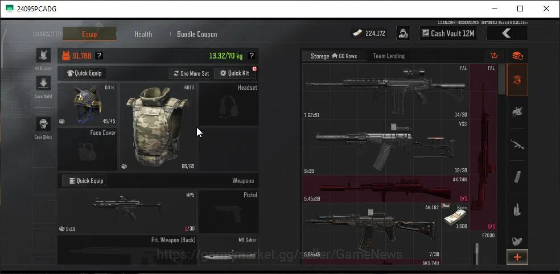560x274 pixels.
Task: Select the cat-ear helmet item slot
Action: pos(88,104)
